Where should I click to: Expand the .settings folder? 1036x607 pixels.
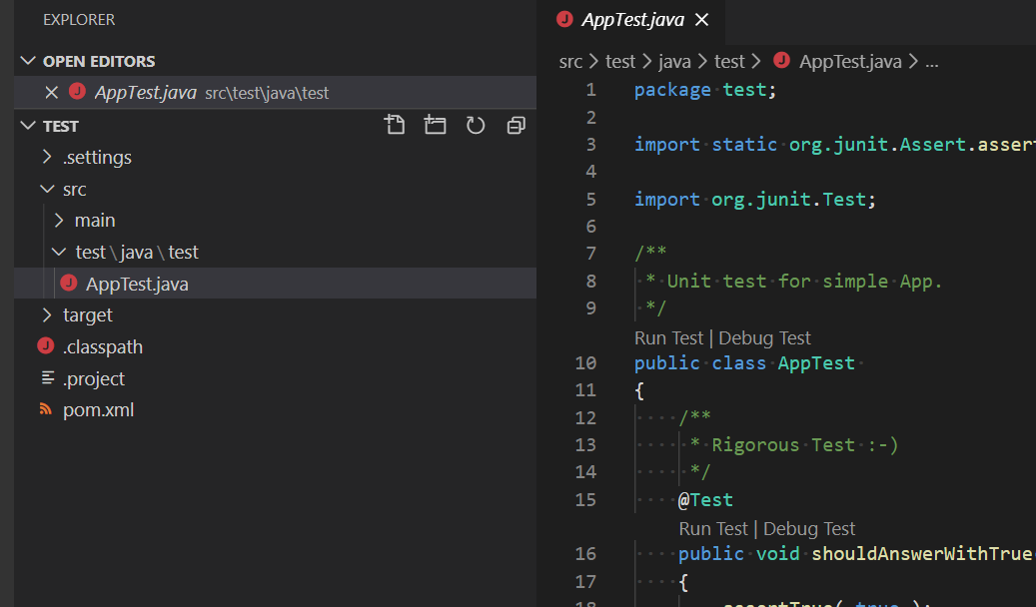tap(46, 157)
